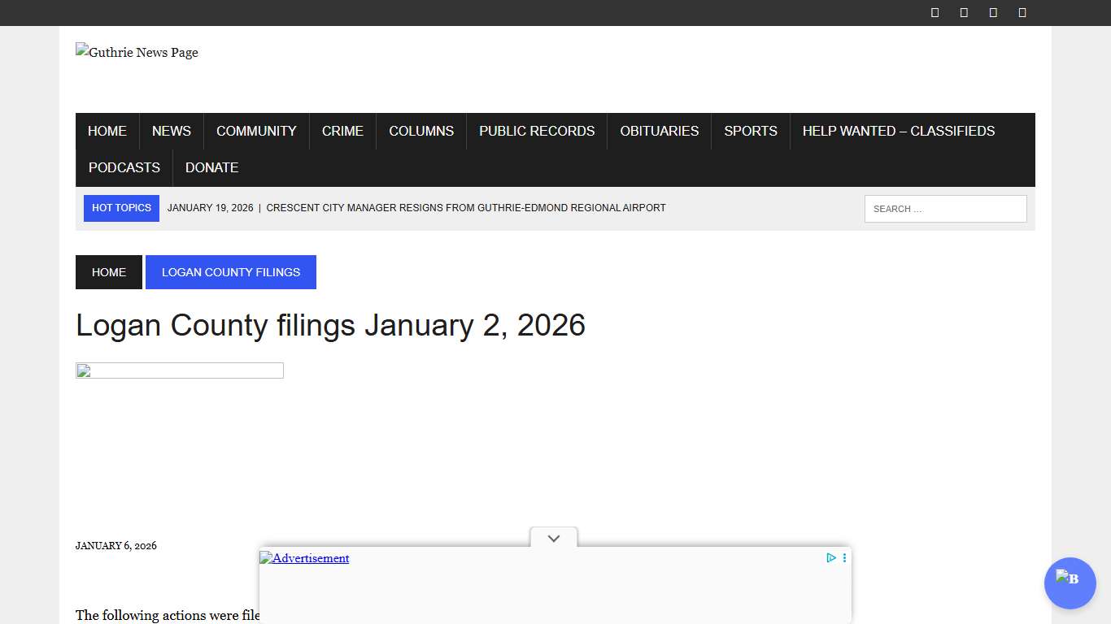1111x624 pixels.
Task: Click the Crescent City Manager resigns headline
Action: point(466,208)
